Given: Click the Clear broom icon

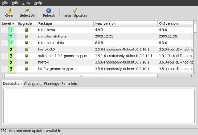Looking at the screenshot, I should 9,11.
